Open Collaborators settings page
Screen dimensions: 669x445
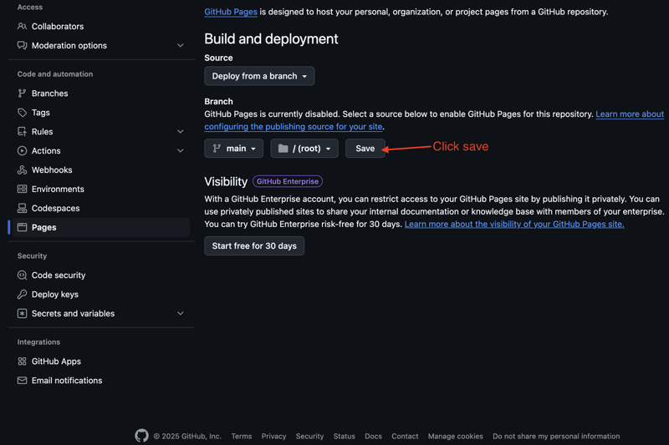click(x=101, y=27)
